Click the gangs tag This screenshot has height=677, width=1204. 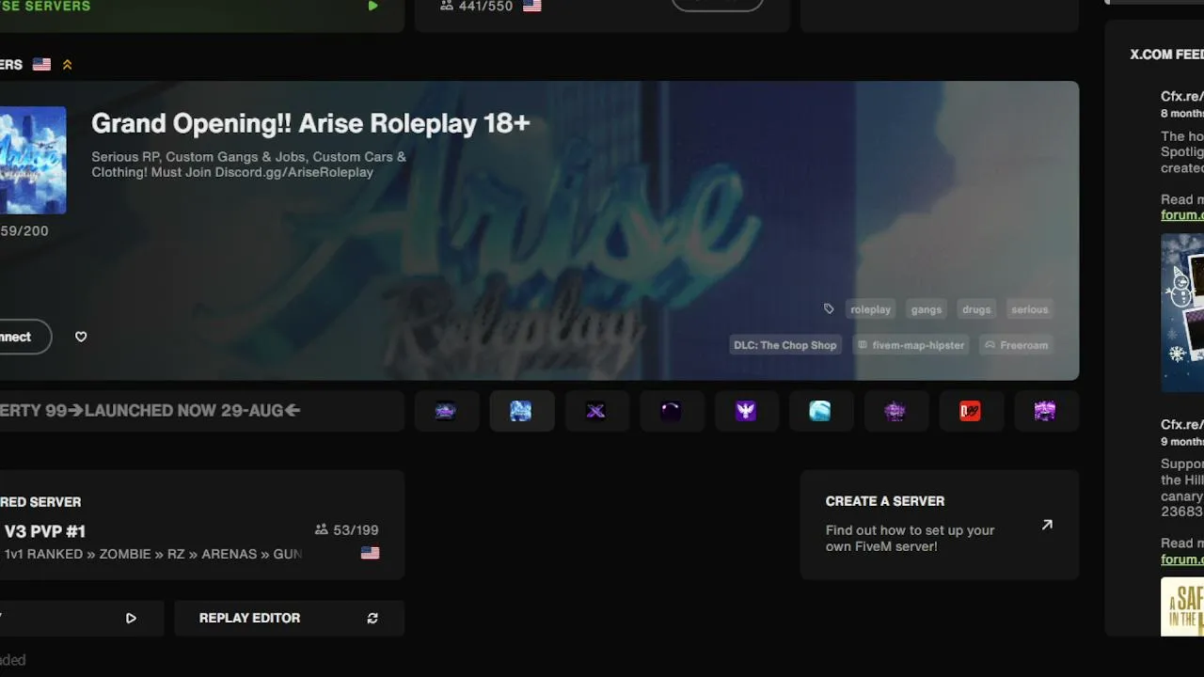click(927, 309)
